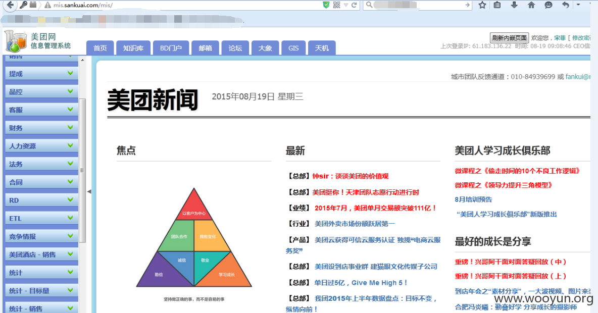Open the 论坛 tab
This screenshot has width=598, height=313.
coord(235,48)
